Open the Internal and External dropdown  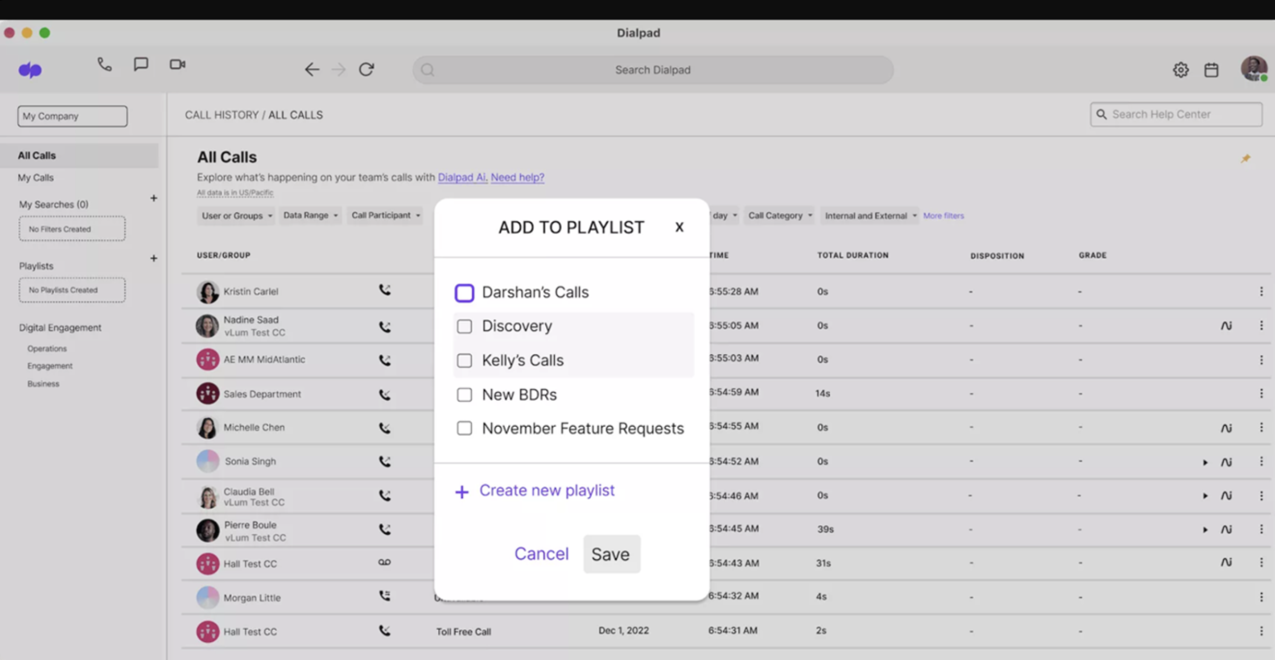[x=869, y=215]
